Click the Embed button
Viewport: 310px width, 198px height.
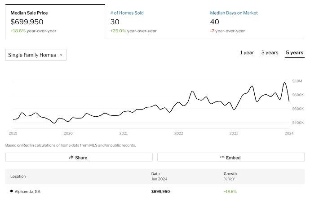231,157
